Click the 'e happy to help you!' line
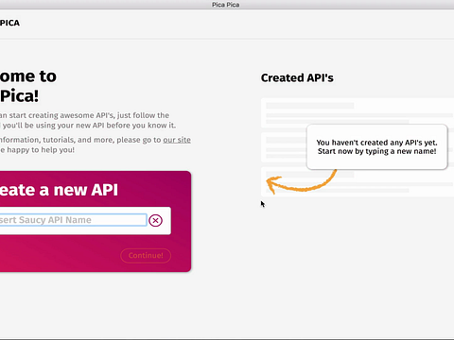This screenshot has height=340, width=454. (37, 150)
